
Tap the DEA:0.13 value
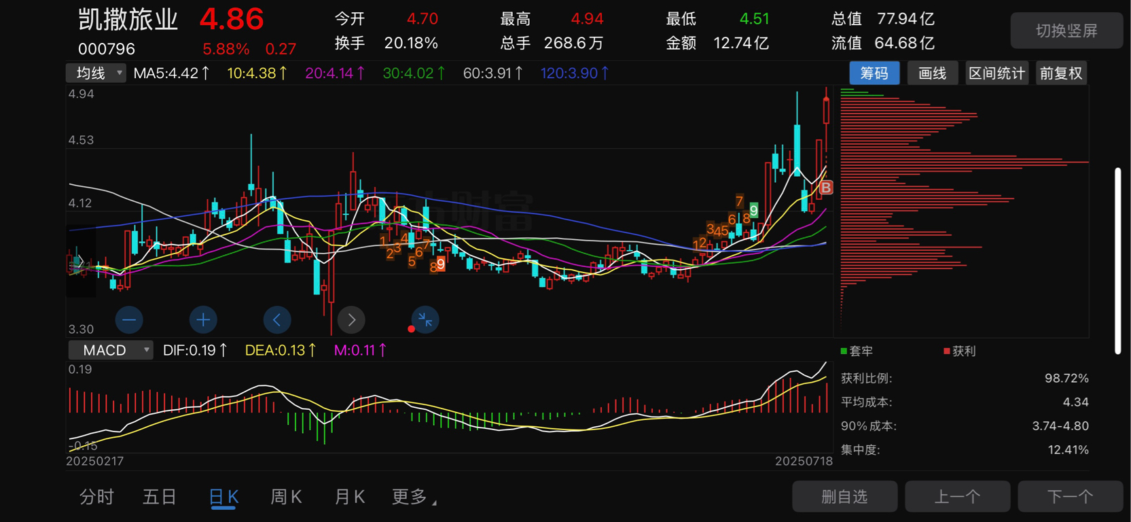point(281,350)
